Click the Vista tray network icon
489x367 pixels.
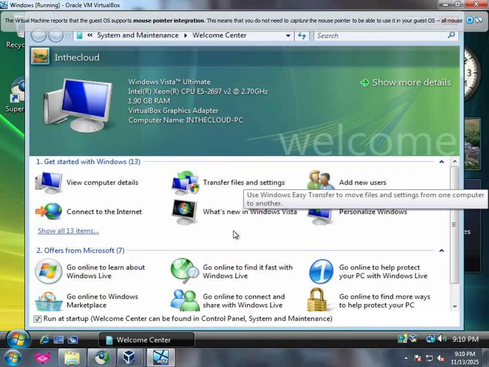(430, 339)
